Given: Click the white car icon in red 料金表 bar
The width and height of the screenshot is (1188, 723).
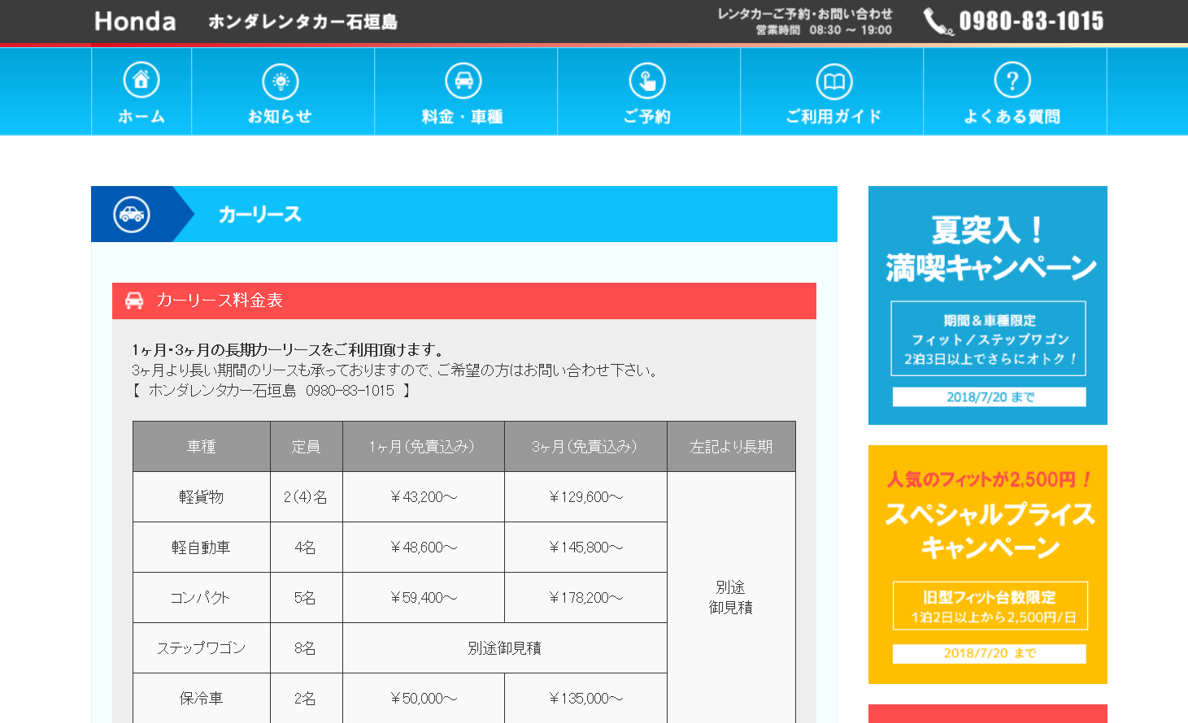Looking at the screenshot, I should coord(134,301).
